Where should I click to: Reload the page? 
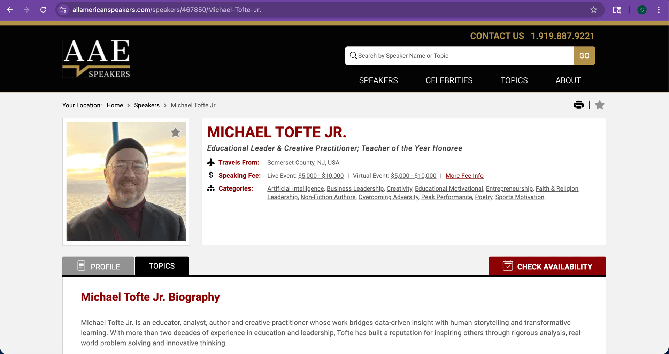(43, 10)
